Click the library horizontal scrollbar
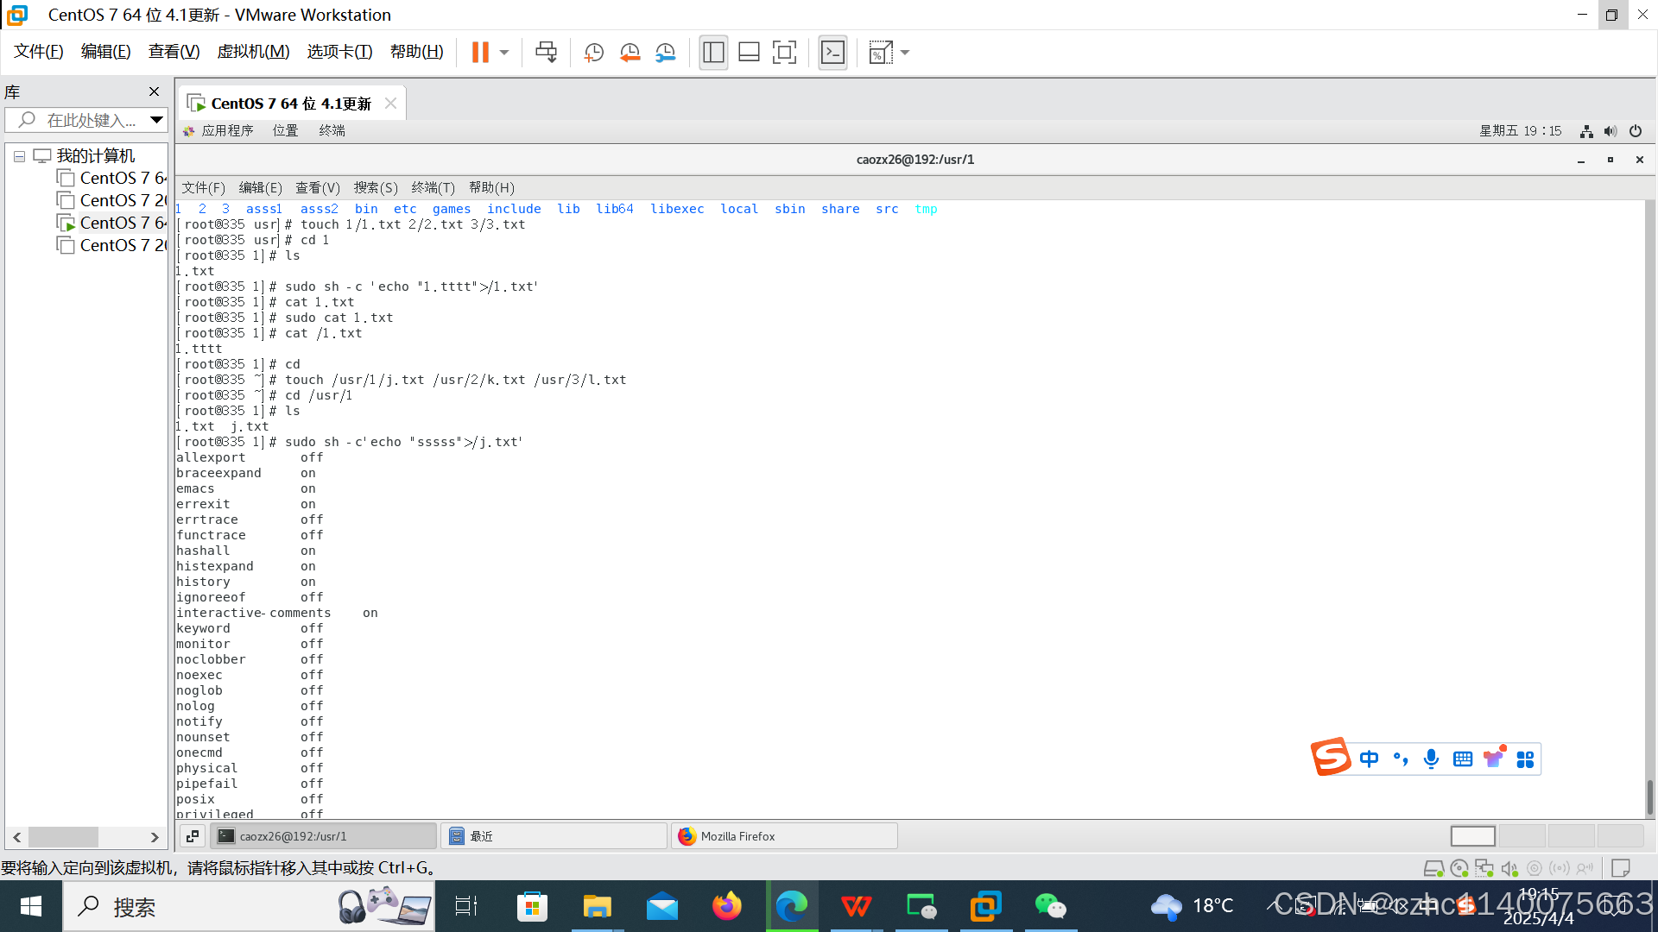1658x932 pixels. click(63, 837)
